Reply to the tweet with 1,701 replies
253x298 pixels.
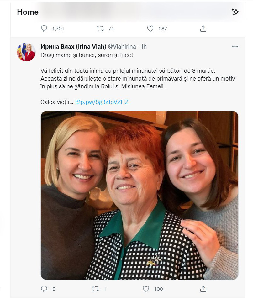point(44,29)
